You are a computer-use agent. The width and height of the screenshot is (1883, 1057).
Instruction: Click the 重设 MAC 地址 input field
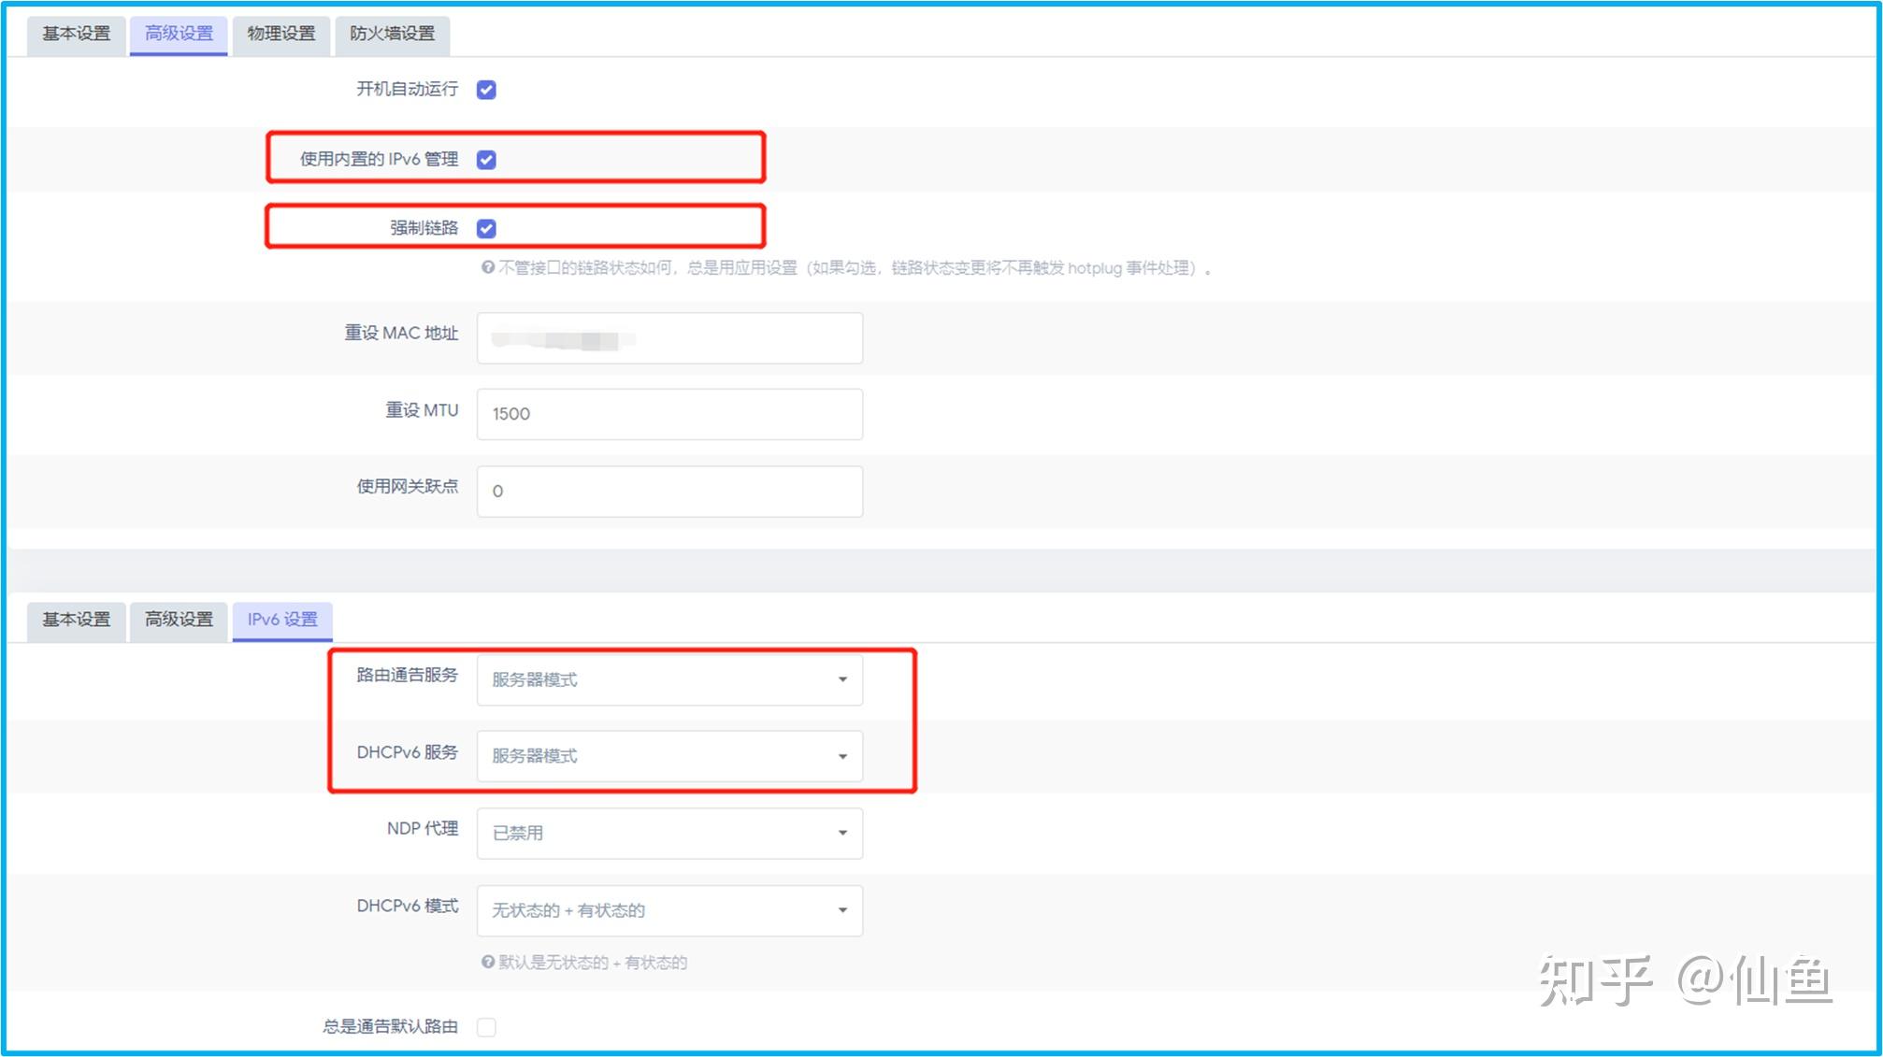[668, 337]
